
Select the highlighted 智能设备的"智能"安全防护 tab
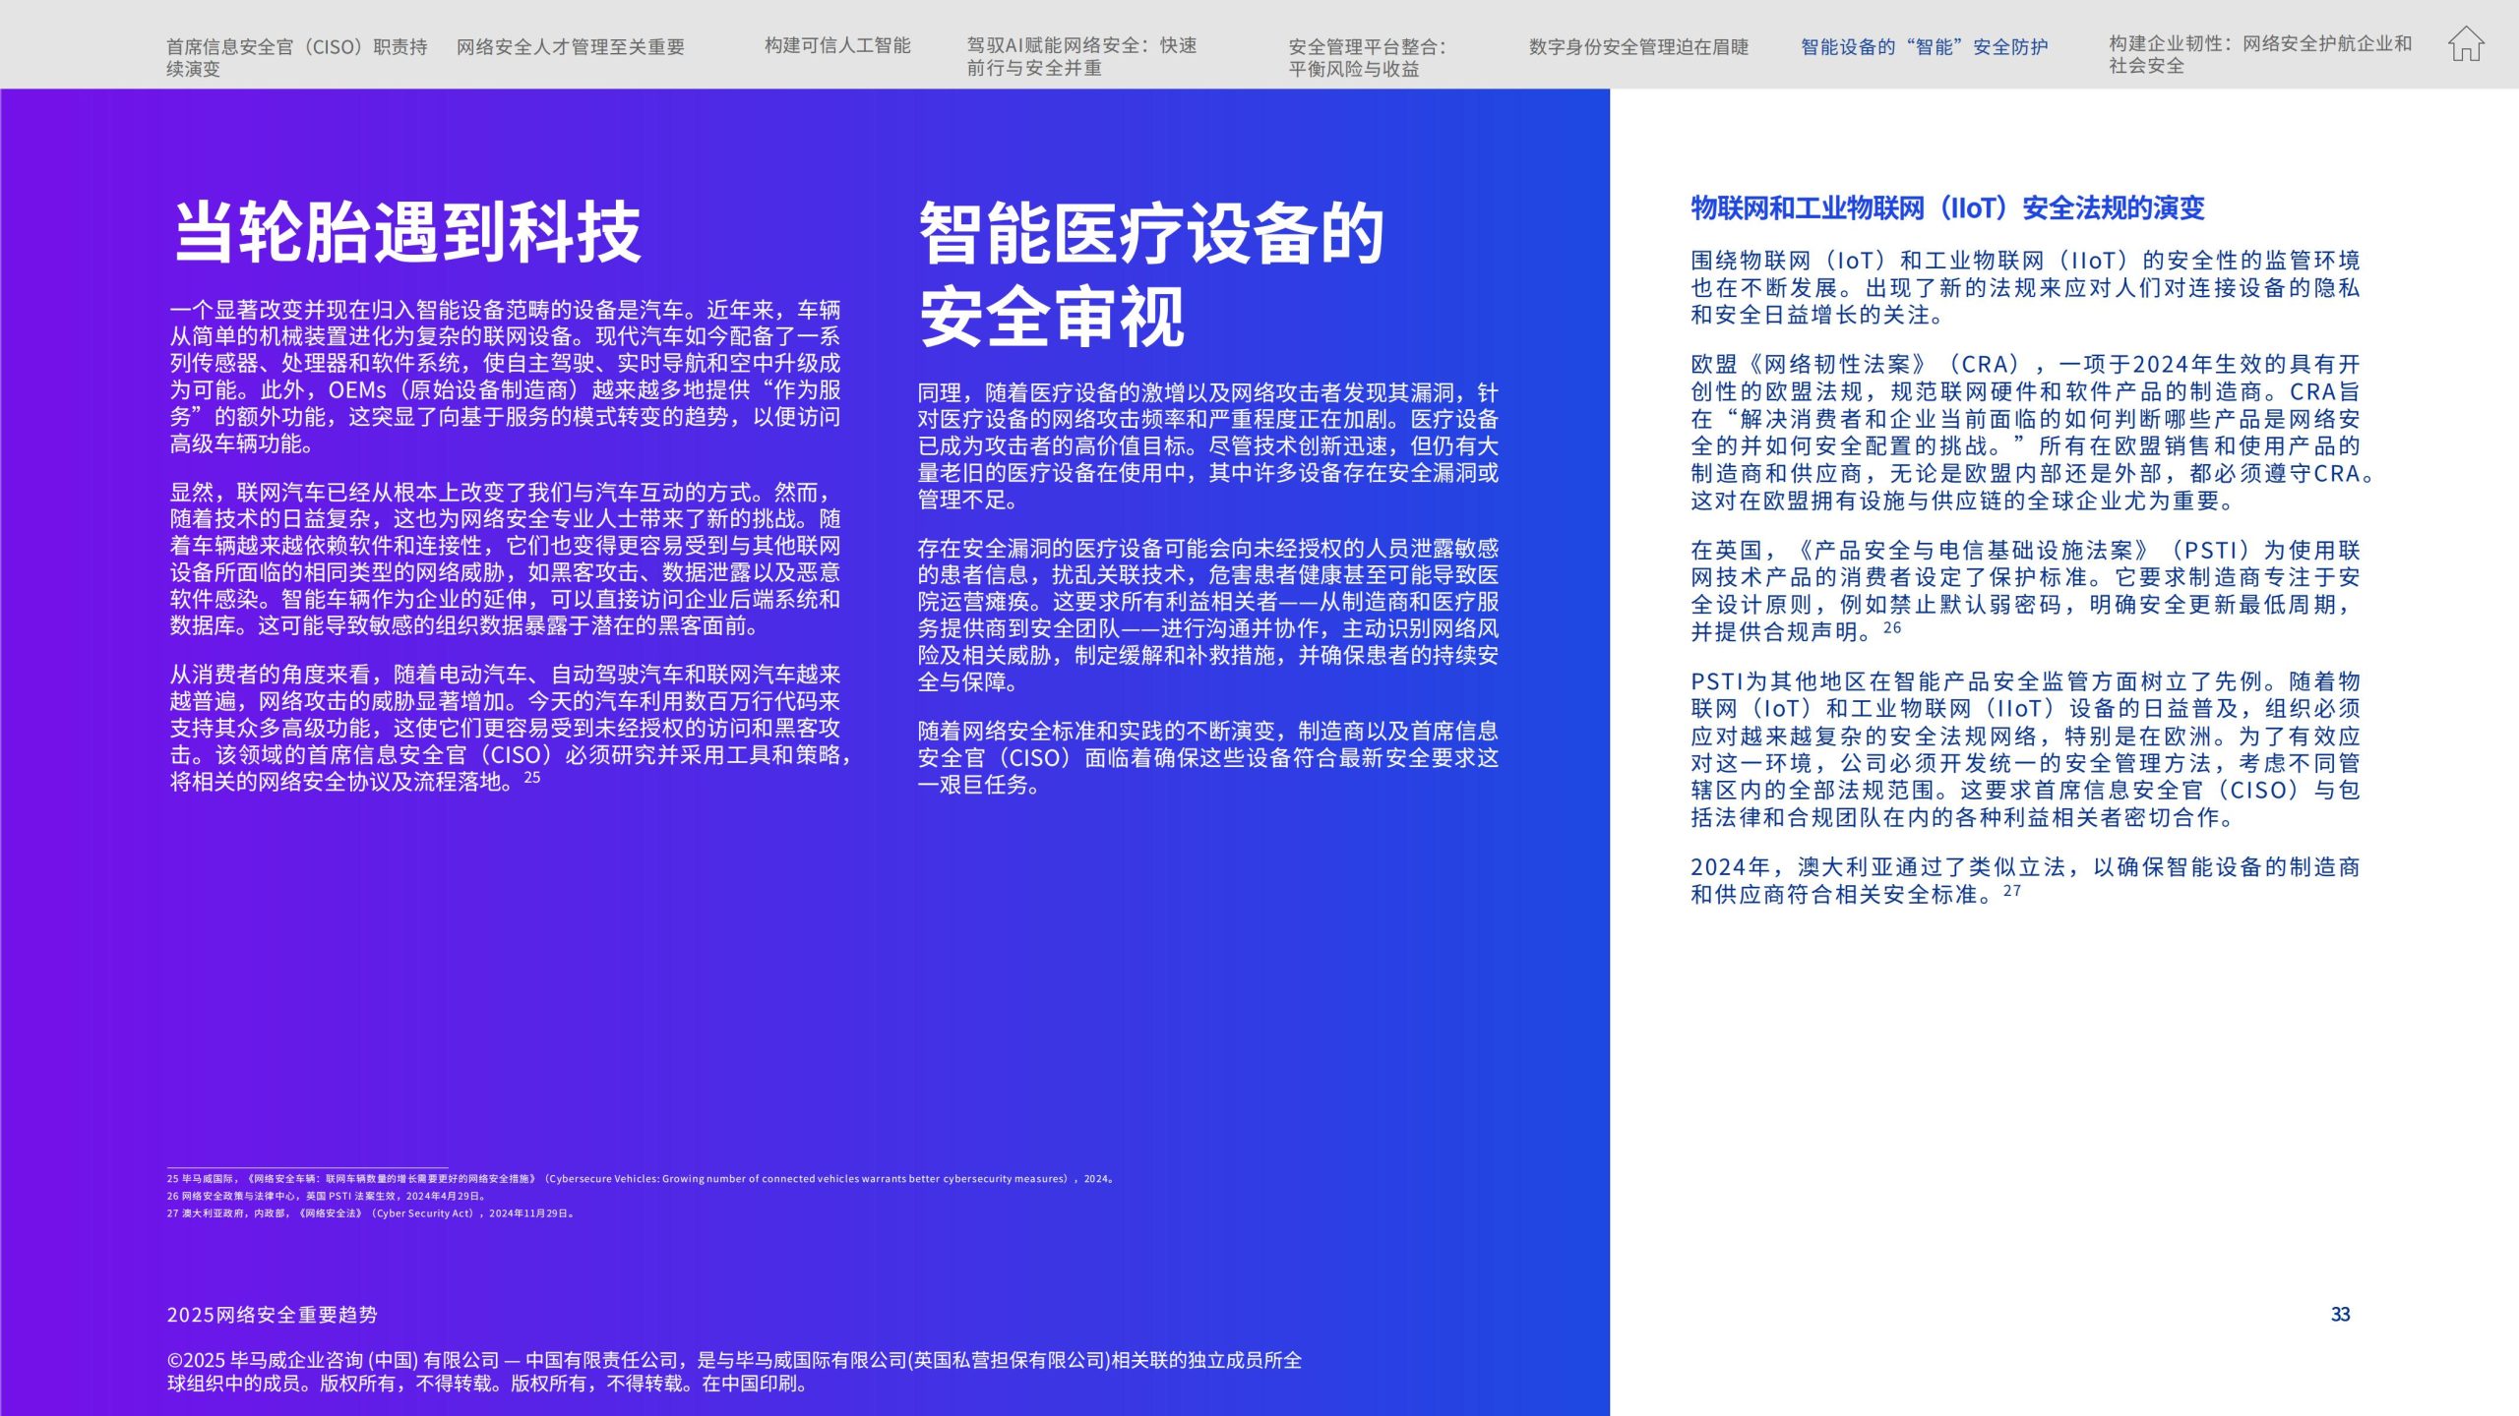tap(1924, 46)
